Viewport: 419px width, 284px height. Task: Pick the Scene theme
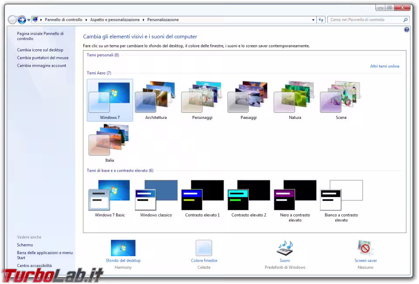[x=341, y=100]
